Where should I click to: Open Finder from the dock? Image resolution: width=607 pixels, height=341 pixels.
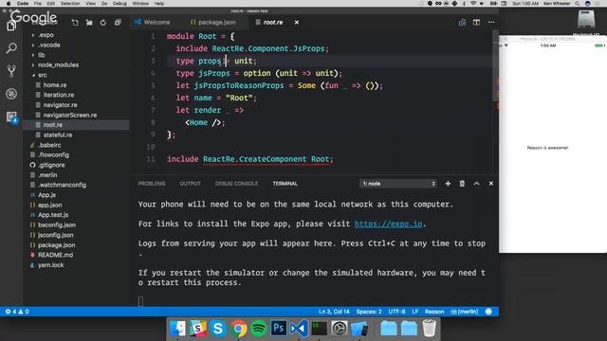point(177,329)
